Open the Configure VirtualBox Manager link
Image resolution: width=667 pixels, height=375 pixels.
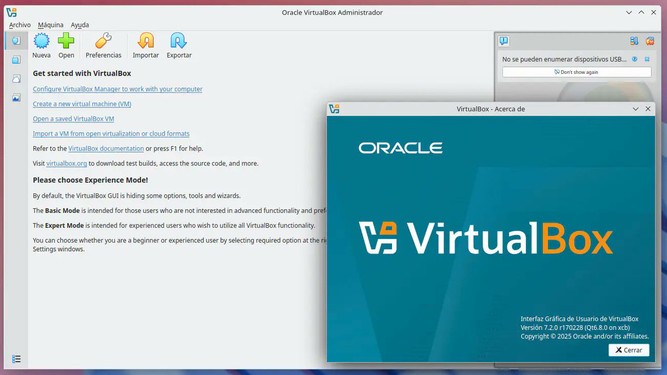click(117, 89)
